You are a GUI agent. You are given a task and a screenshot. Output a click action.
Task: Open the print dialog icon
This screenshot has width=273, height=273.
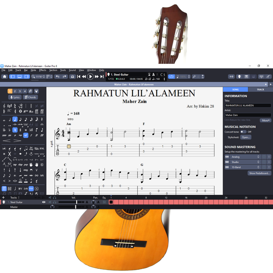72,77
